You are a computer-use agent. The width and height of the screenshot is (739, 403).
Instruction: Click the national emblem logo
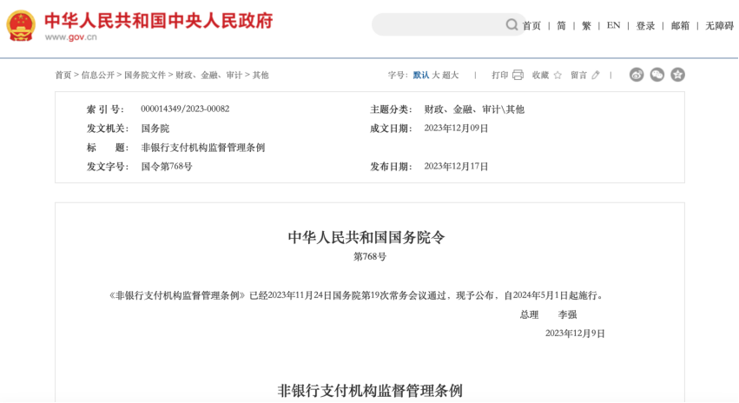click(21, 26)
